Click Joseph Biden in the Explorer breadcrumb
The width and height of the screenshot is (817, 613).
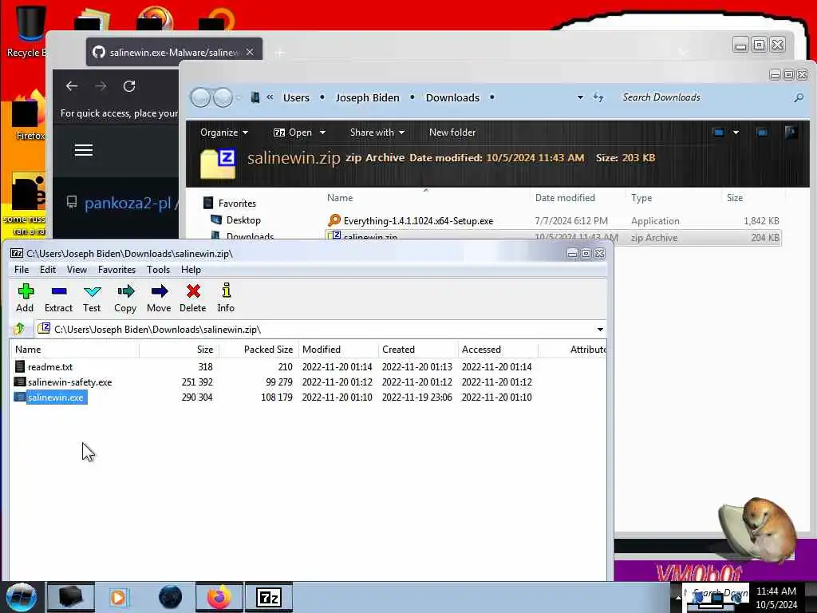coord(367,97)
